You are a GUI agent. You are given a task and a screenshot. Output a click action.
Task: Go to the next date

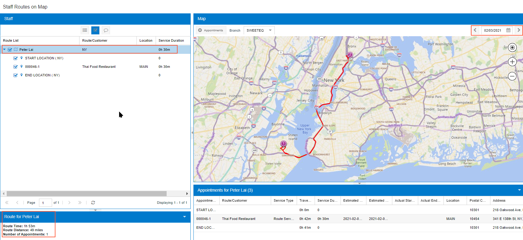518,30
